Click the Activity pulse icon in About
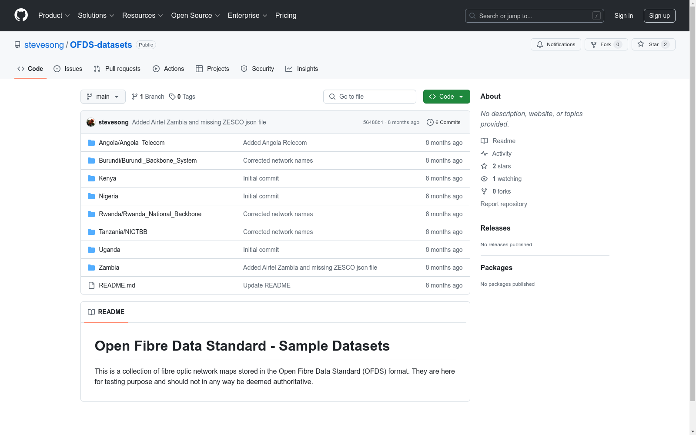The width and height of the screenshot is (696, 435). [484, 154]
